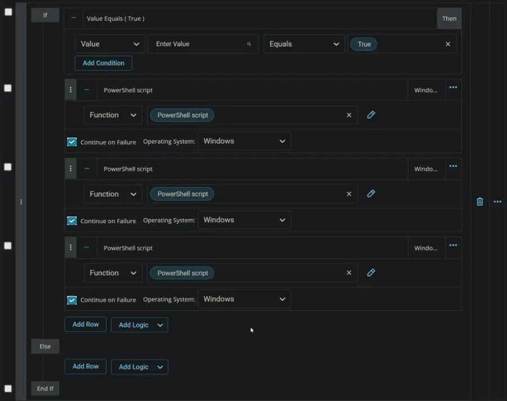Click the Value Equals ( True ) summary text

(x=116, y=19)
